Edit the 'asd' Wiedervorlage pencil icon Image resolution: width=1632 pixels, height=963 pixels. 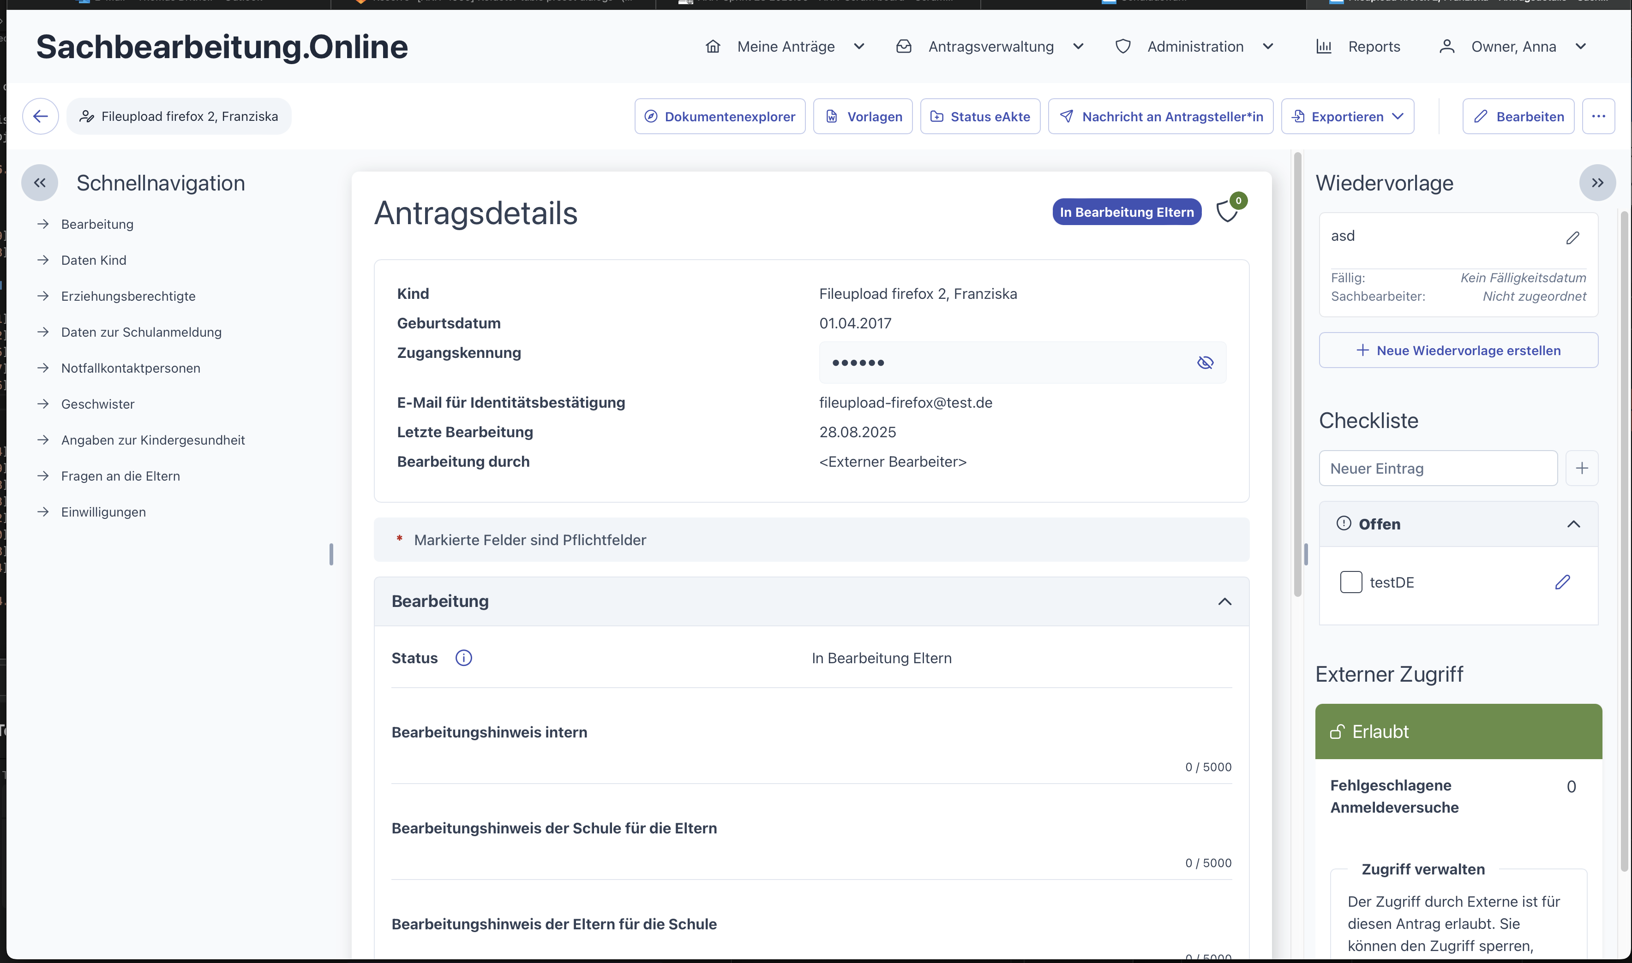click(x=1572, y=238)
